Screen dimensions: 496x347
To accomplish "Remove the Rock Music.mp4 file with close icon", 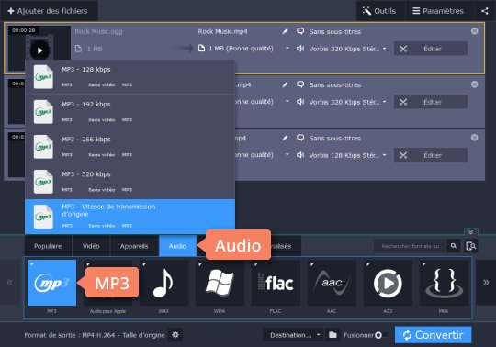I will (474, 31).
